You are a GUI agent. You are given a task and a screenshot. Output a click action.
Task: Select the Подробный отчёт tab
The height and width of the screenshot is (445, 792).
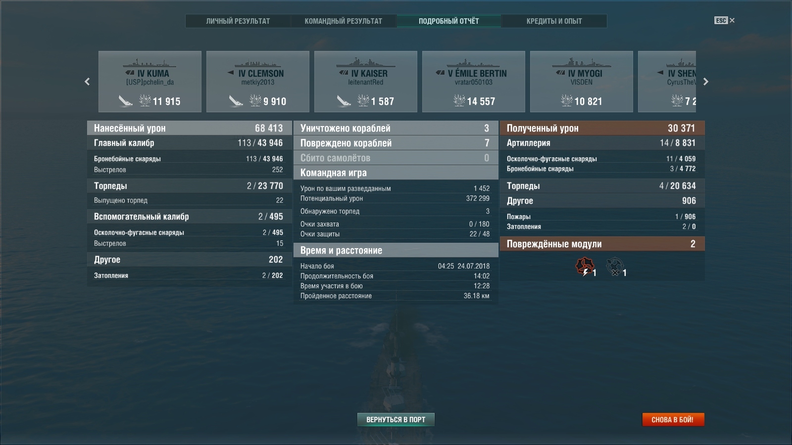coord(449,21)
